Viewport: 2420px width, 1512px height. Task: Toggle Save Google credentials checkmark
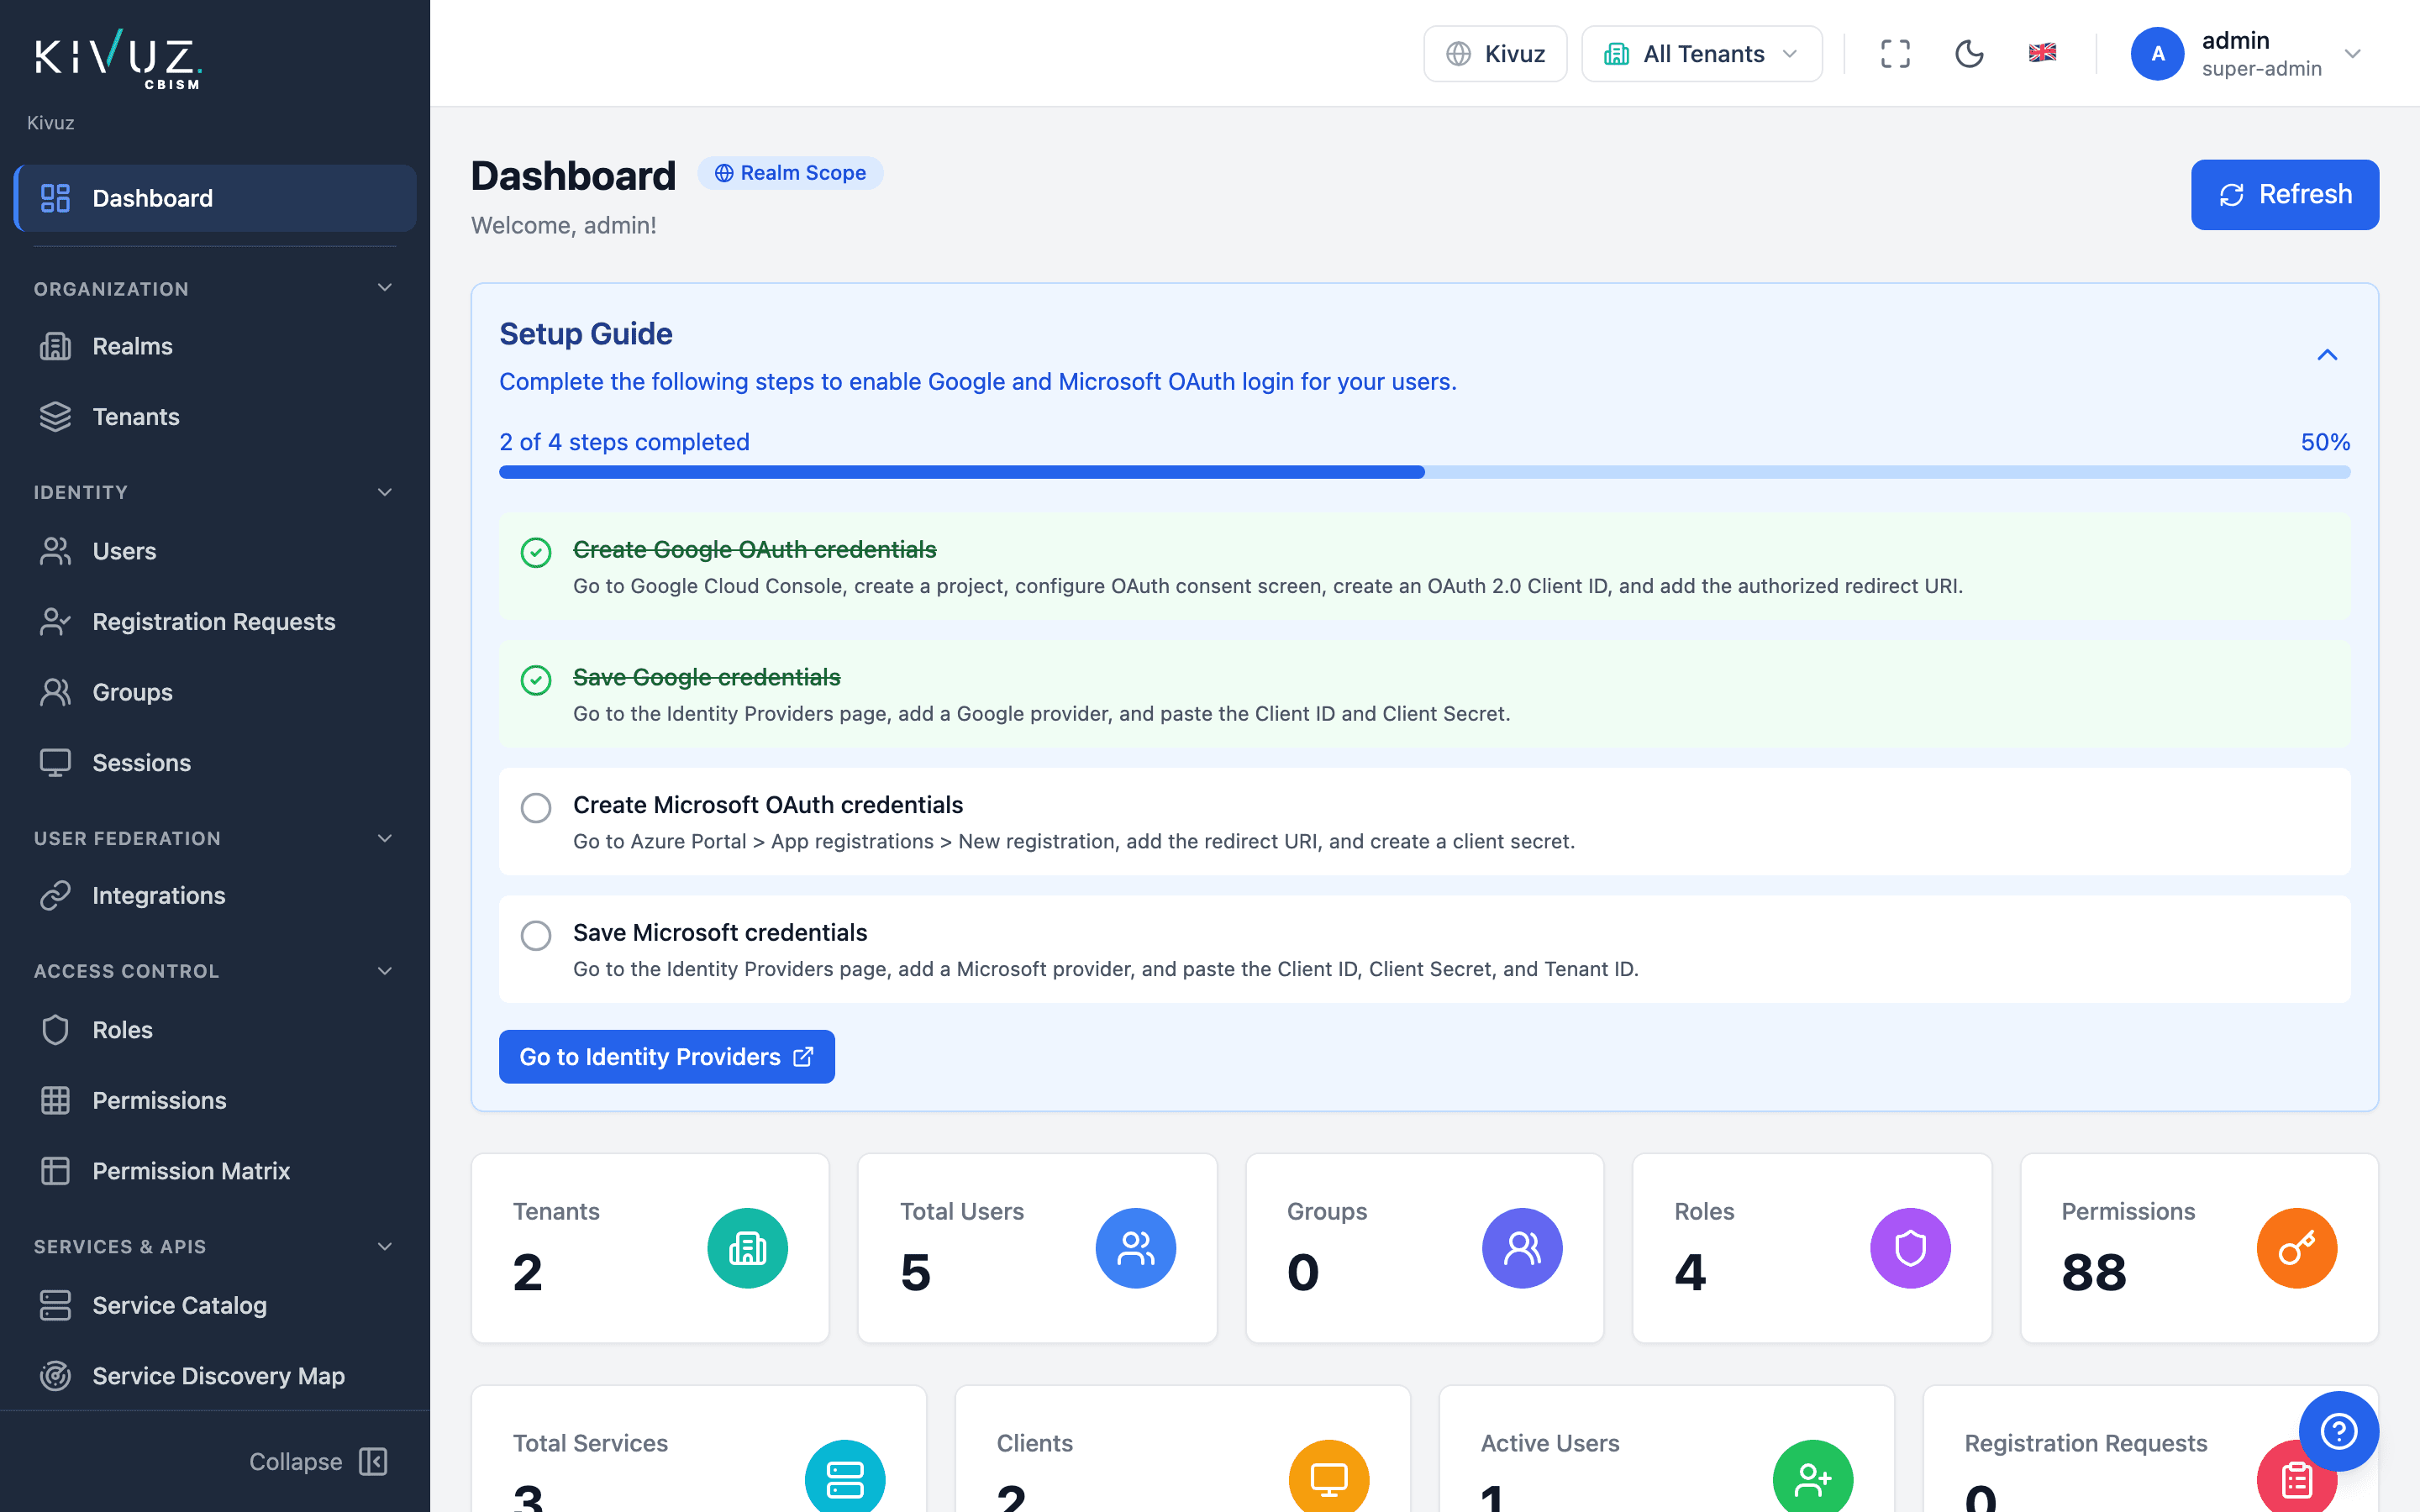[536, 680]
